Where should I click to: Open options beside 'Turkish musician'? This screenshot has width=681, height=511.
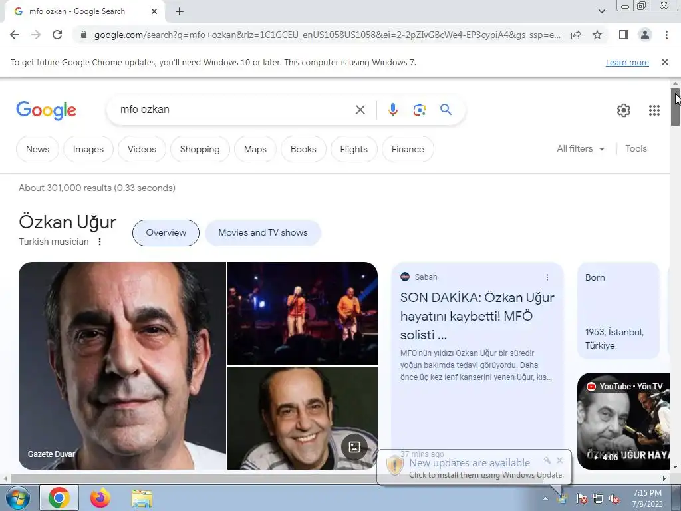pos(100,242)
